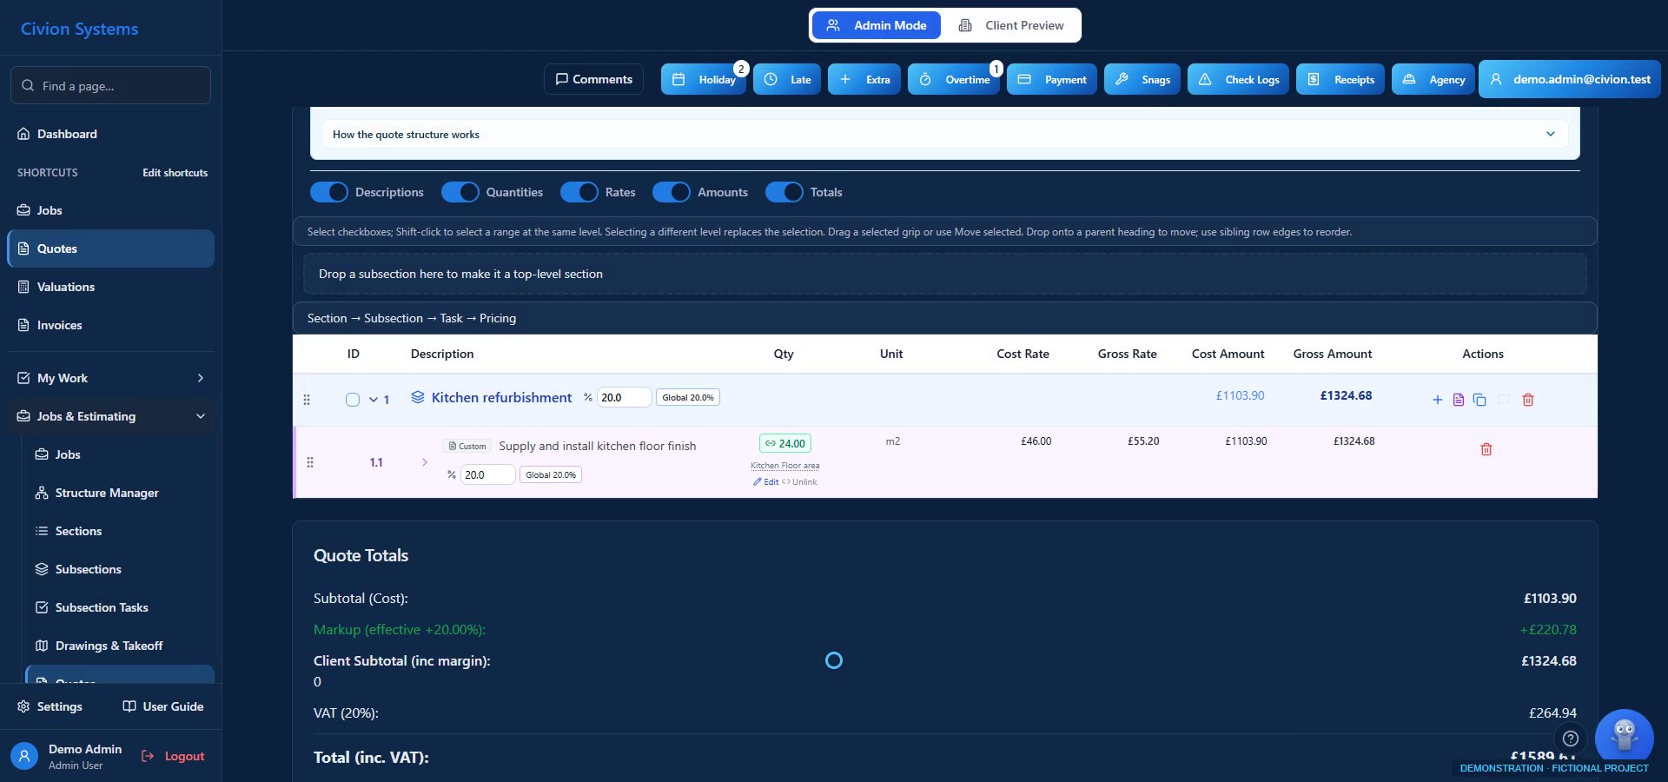Toggle the Amounts switch
Viewport: 1668px width, 782px height.
pyautogui.click(x=672, y=192)
